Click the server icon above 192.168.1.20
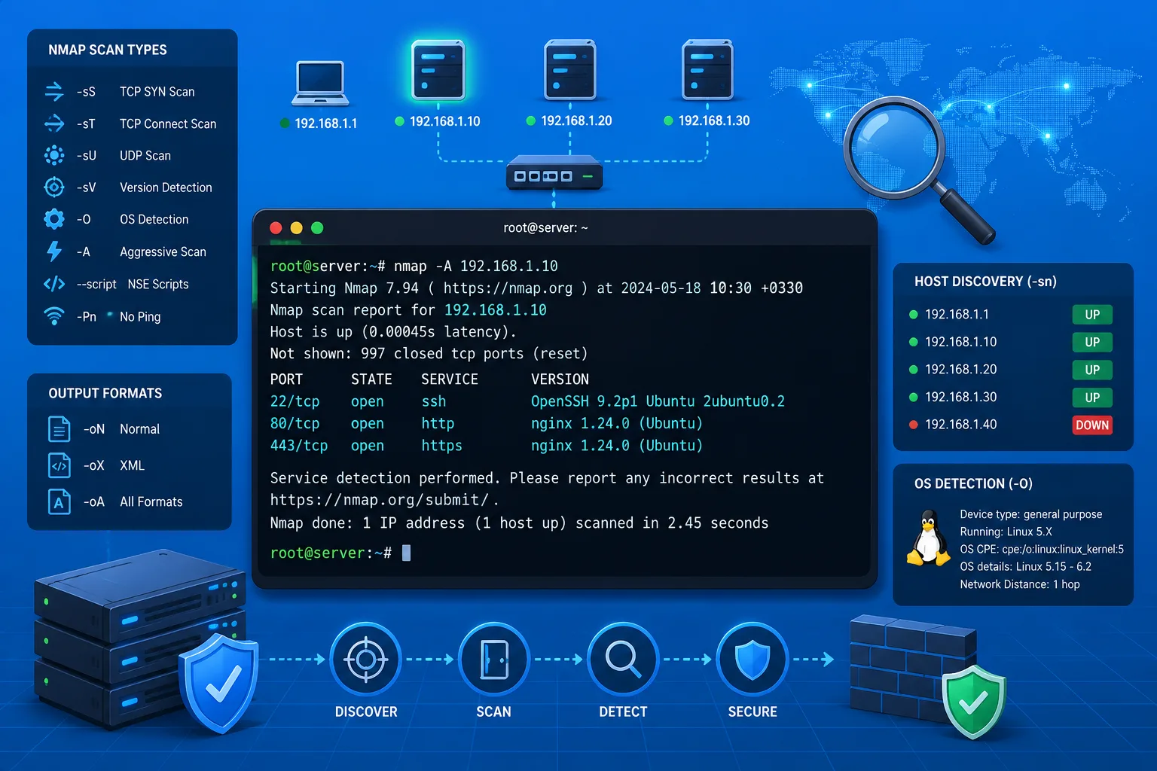This screenshot has width=1157, height=771. point(570,71)
